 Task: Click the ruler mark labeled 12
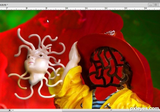coord(106,8)
